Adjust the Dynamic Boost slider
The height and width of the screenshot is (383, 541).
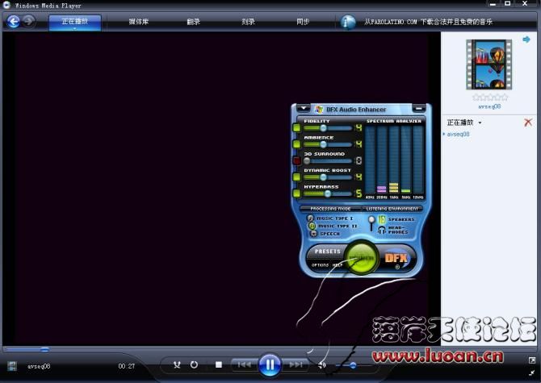[328, 177]
